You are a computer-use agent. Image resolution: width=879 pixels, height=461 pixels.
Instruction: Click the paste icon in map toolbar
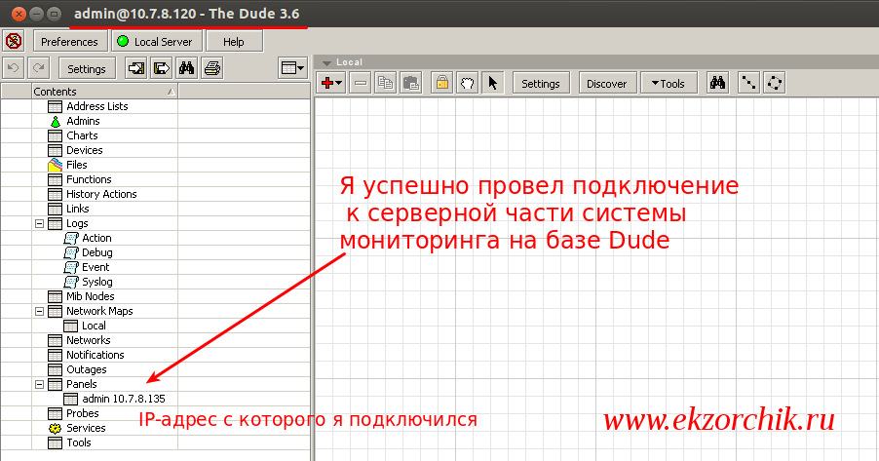tap(411, 83)
